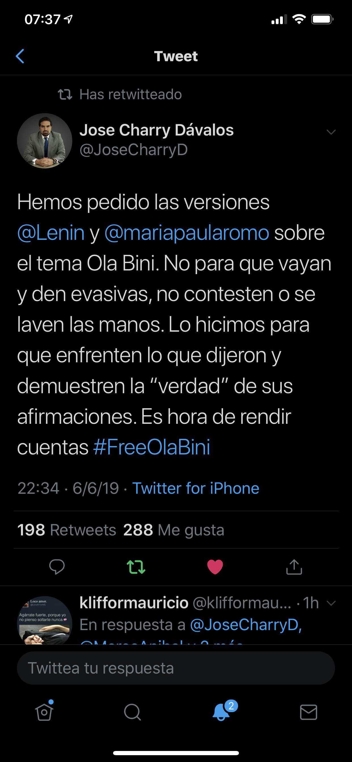The width and height of the screenshot is (352, 762).
Task: Tap the reply speech bubble icon
Action: click(57, 567)
